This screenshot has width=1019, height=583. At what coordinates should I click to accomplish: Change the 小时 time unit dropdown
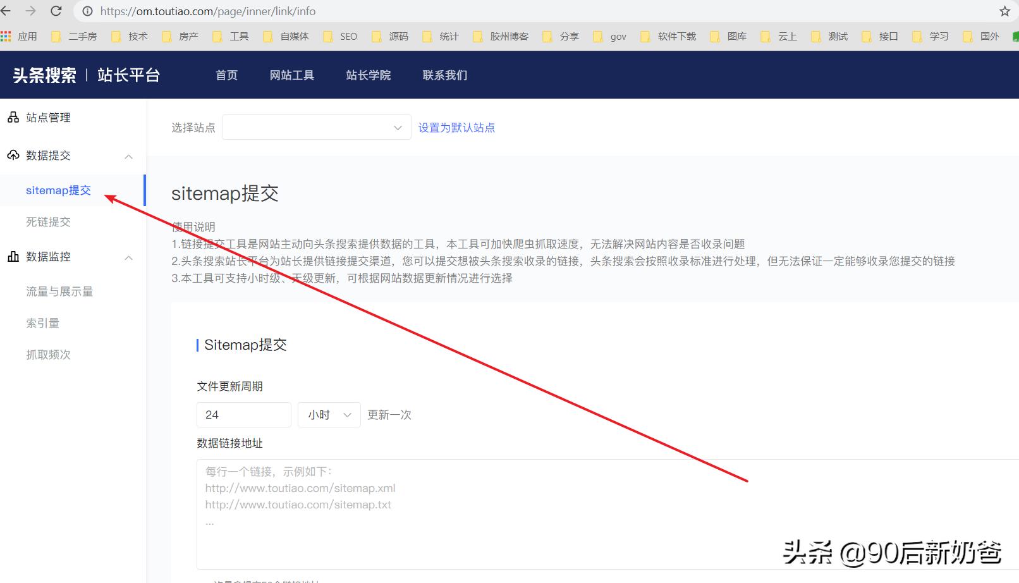point(328,415)
